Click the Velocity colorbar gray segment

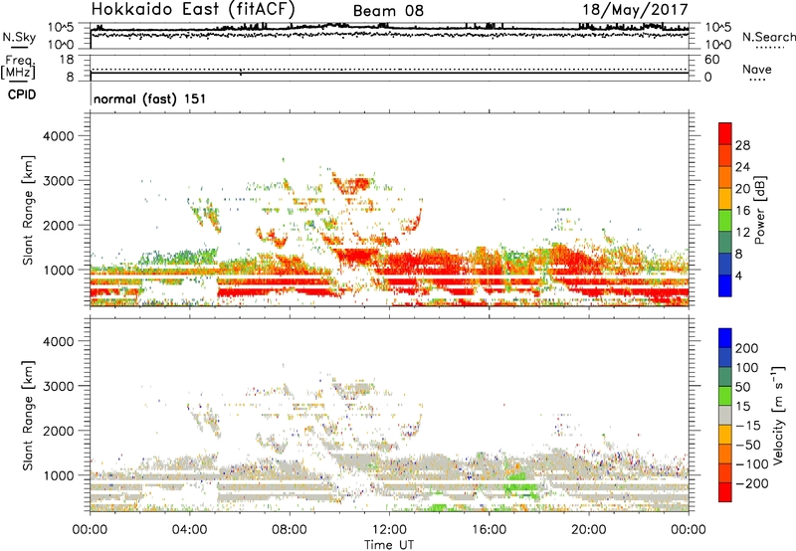(725, 416)
